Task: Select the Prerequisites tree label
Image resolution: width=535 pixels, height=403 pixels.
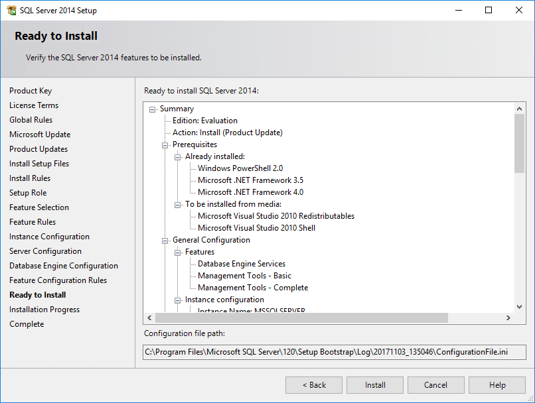Action: pos(194,144)
